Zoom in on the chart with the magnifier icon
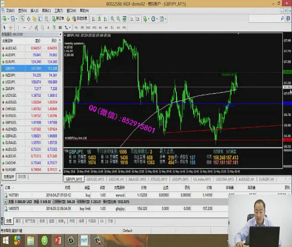The image size is (292, 247). 112,18
